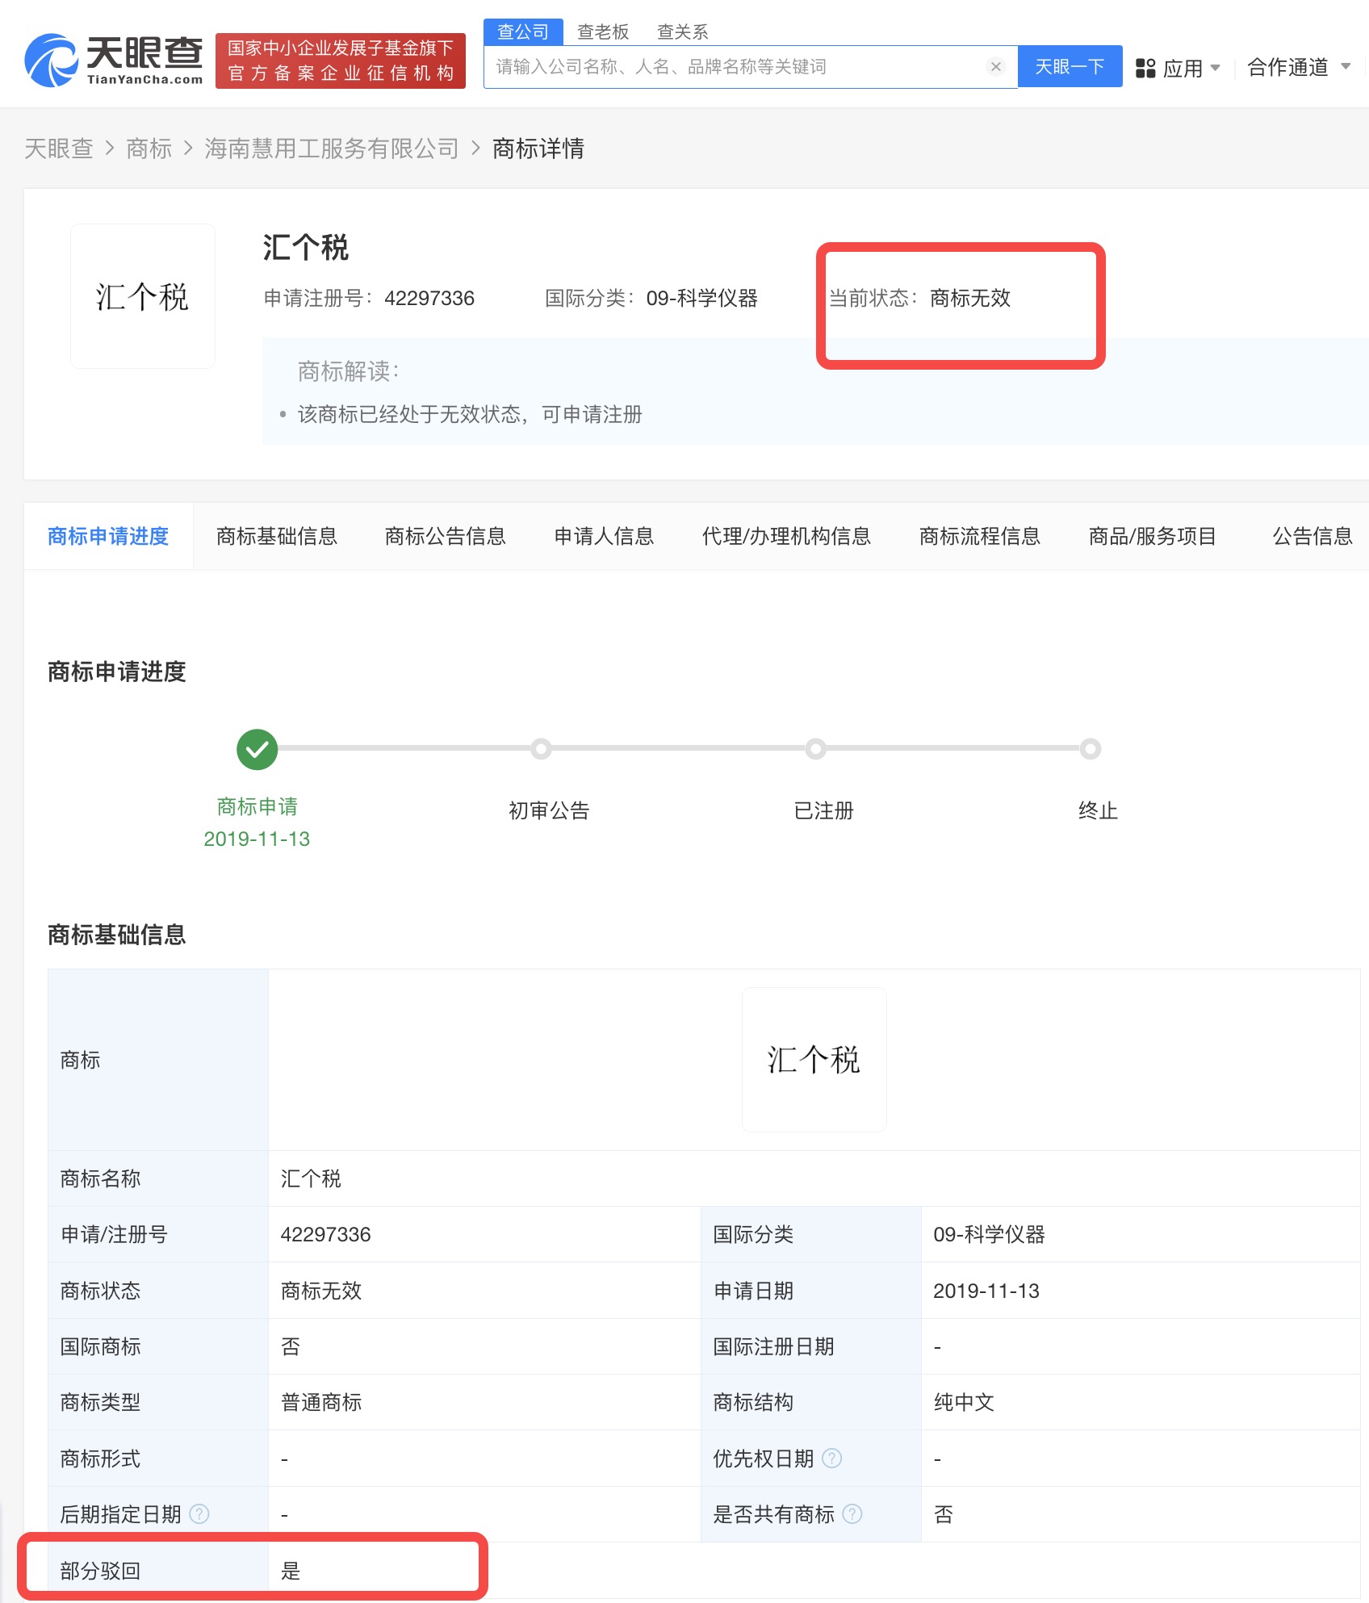Click the registration number 42297336 in header
This screenshot has width=1369, height=1603.
point(429,299)
